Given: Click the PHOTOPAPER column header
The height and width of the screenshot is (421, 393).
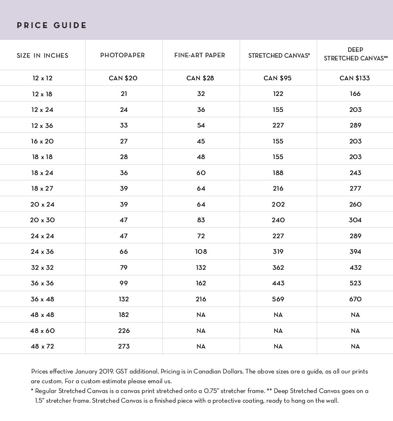Looking at the screenshot, I should (122, 55).
